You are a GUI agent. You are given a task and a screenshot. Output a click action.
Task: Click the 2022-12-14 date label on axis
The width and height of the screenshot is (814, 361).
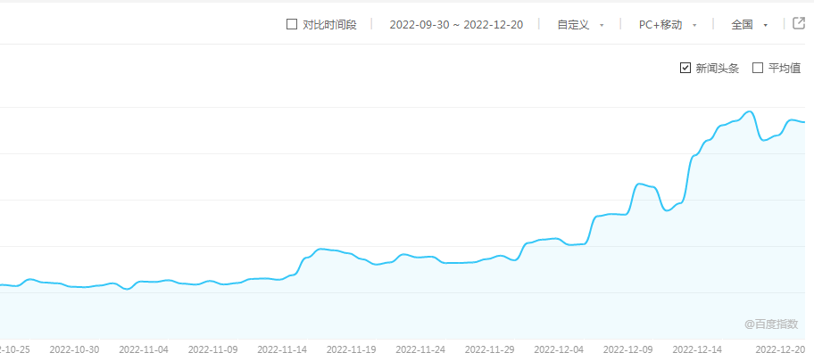[697, 349]
